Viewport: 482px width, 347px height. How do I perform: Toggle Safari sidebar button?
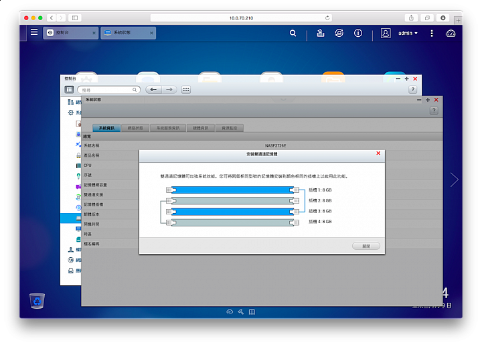75,18
